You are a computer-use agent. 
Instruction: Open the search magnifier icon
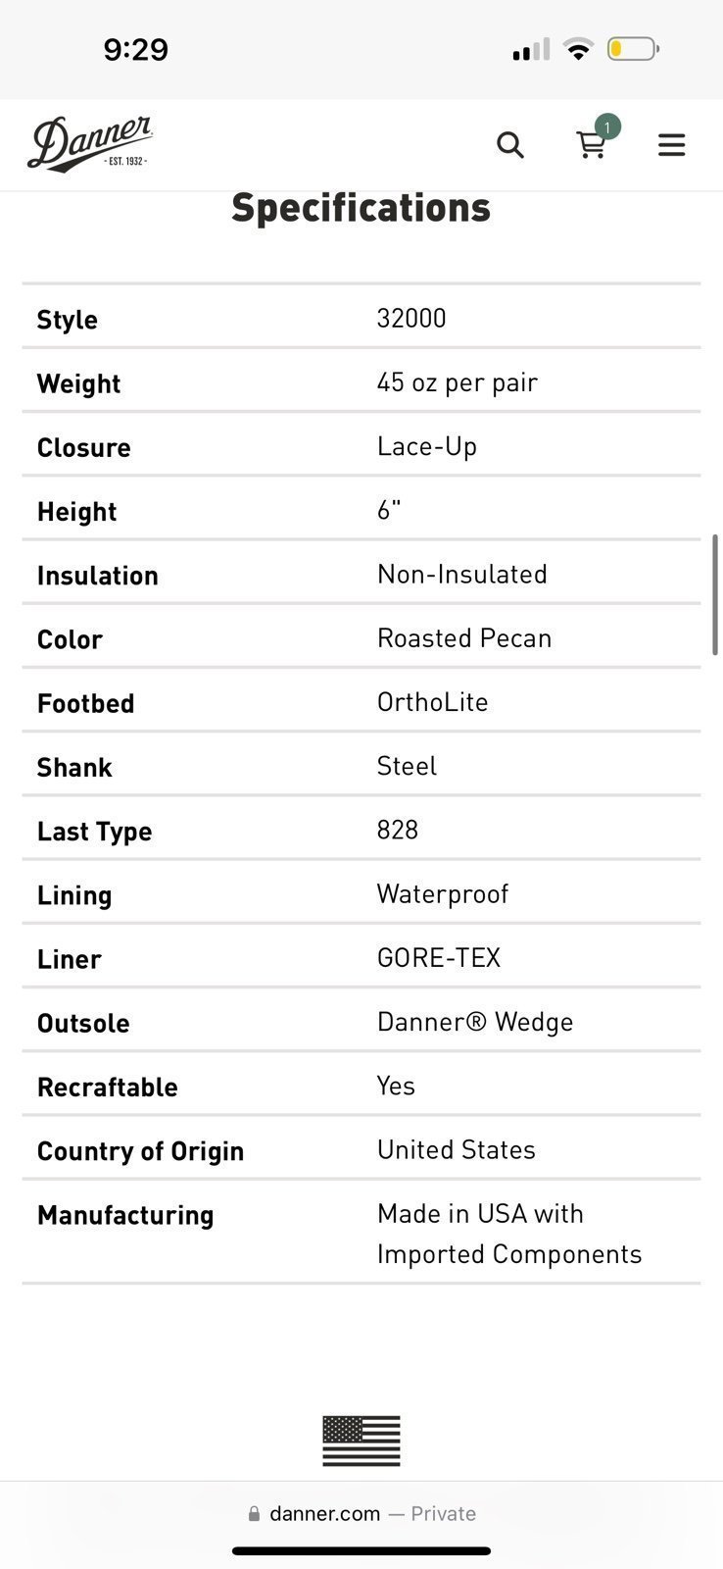coord(510,145)
